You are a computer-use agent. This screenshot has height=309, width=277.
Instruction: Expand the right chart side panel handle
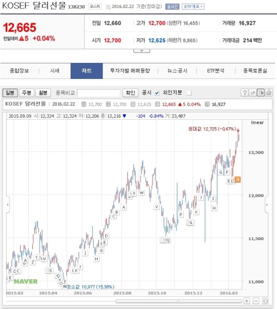pyautogui.click(x=266, y=204)
